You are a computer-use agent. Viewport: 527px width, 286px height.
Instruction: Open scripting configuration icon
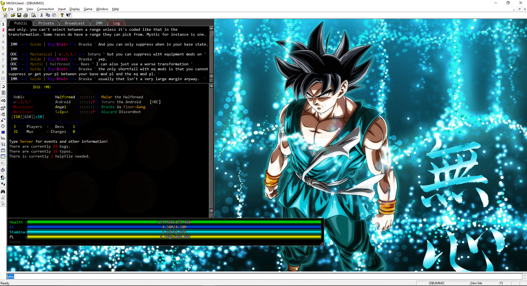pyautogui.click(x=3, y=144)
